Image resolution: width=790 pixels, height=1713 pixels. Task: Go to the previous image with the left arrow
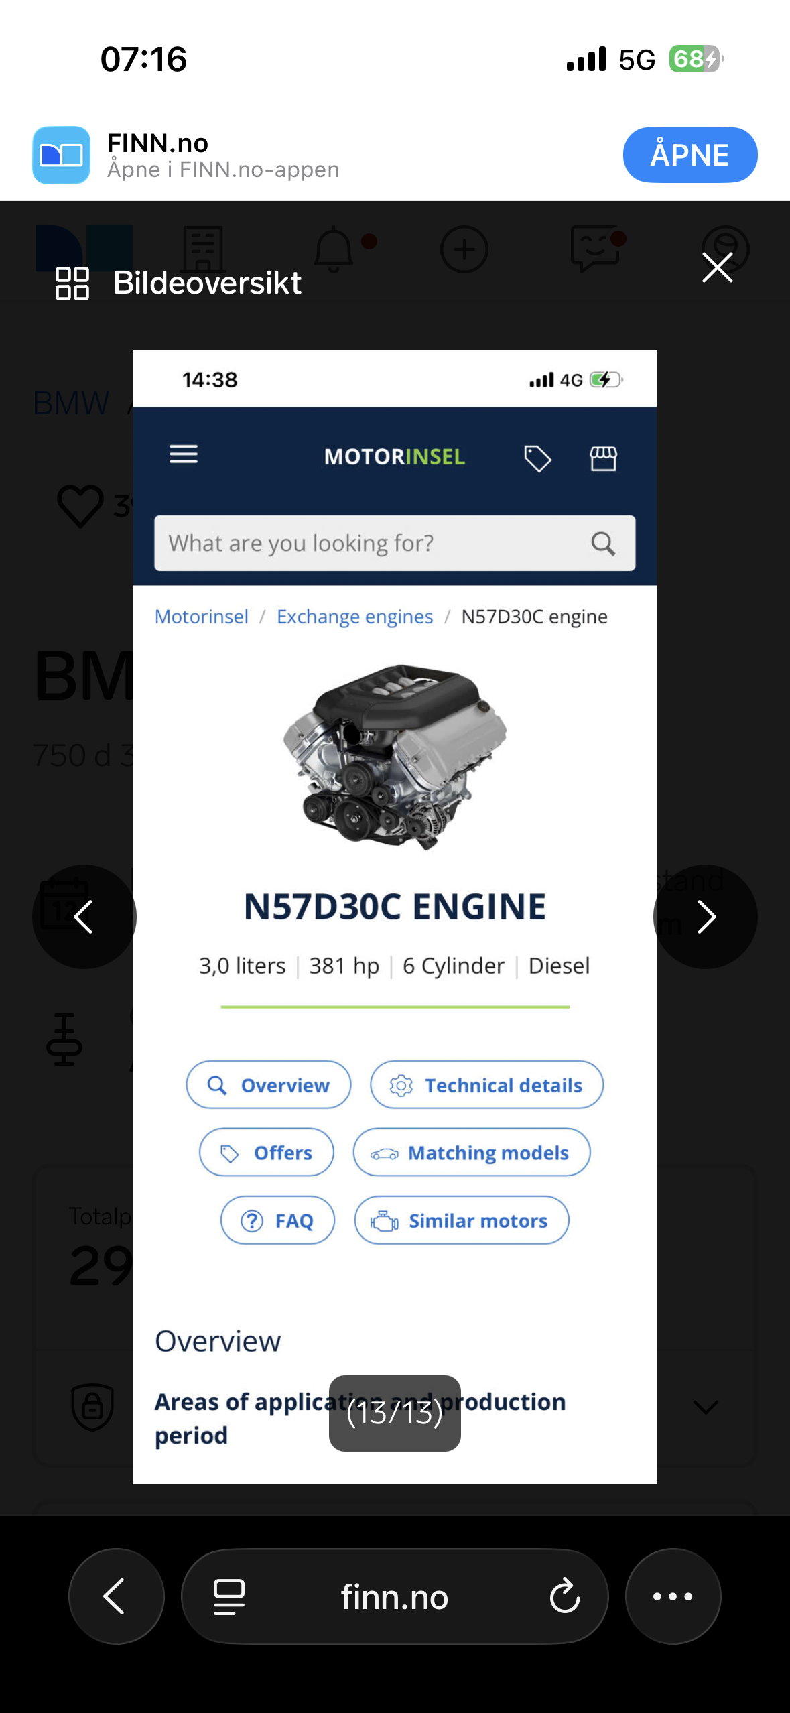84,916
